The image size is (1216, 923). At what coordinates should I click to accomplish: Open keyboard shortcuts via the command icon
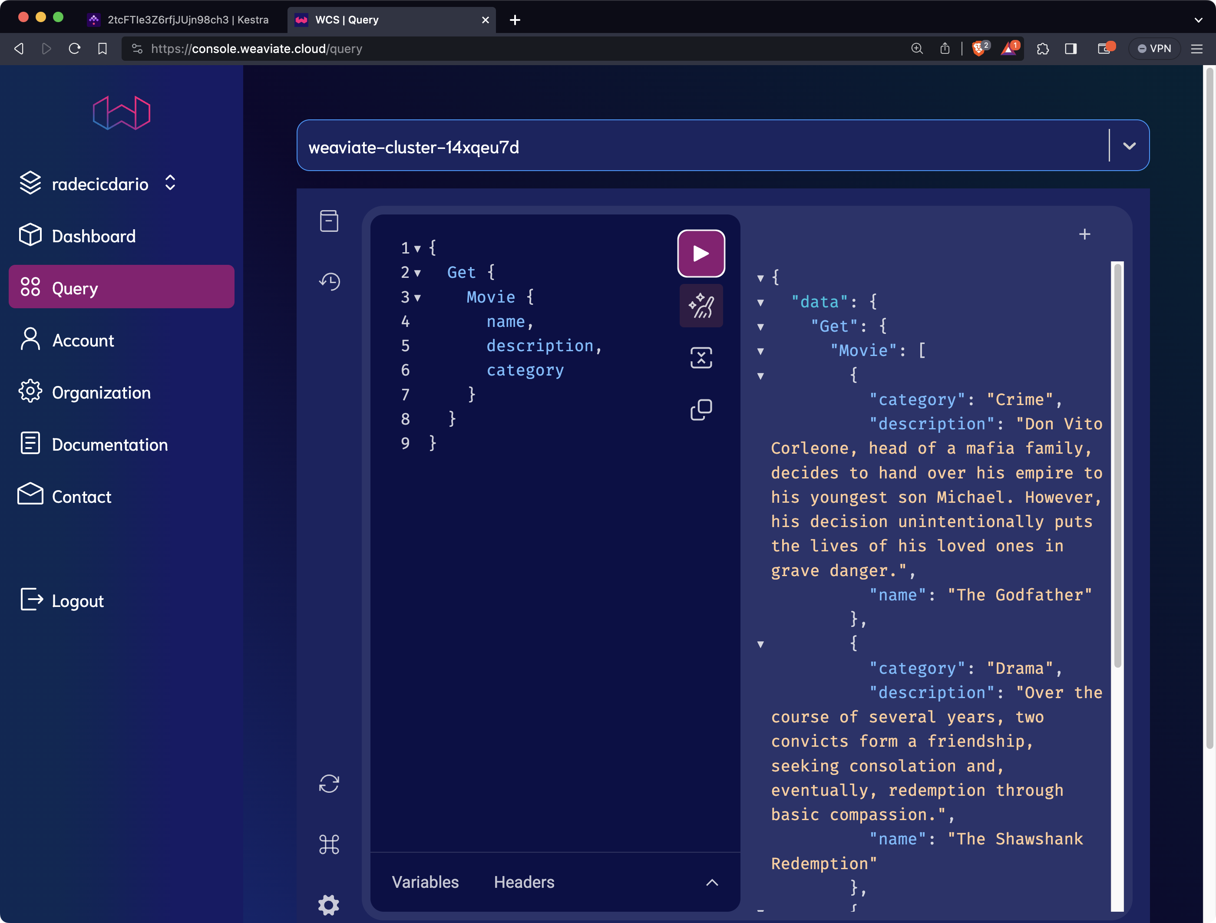click(x=329, y=844)
